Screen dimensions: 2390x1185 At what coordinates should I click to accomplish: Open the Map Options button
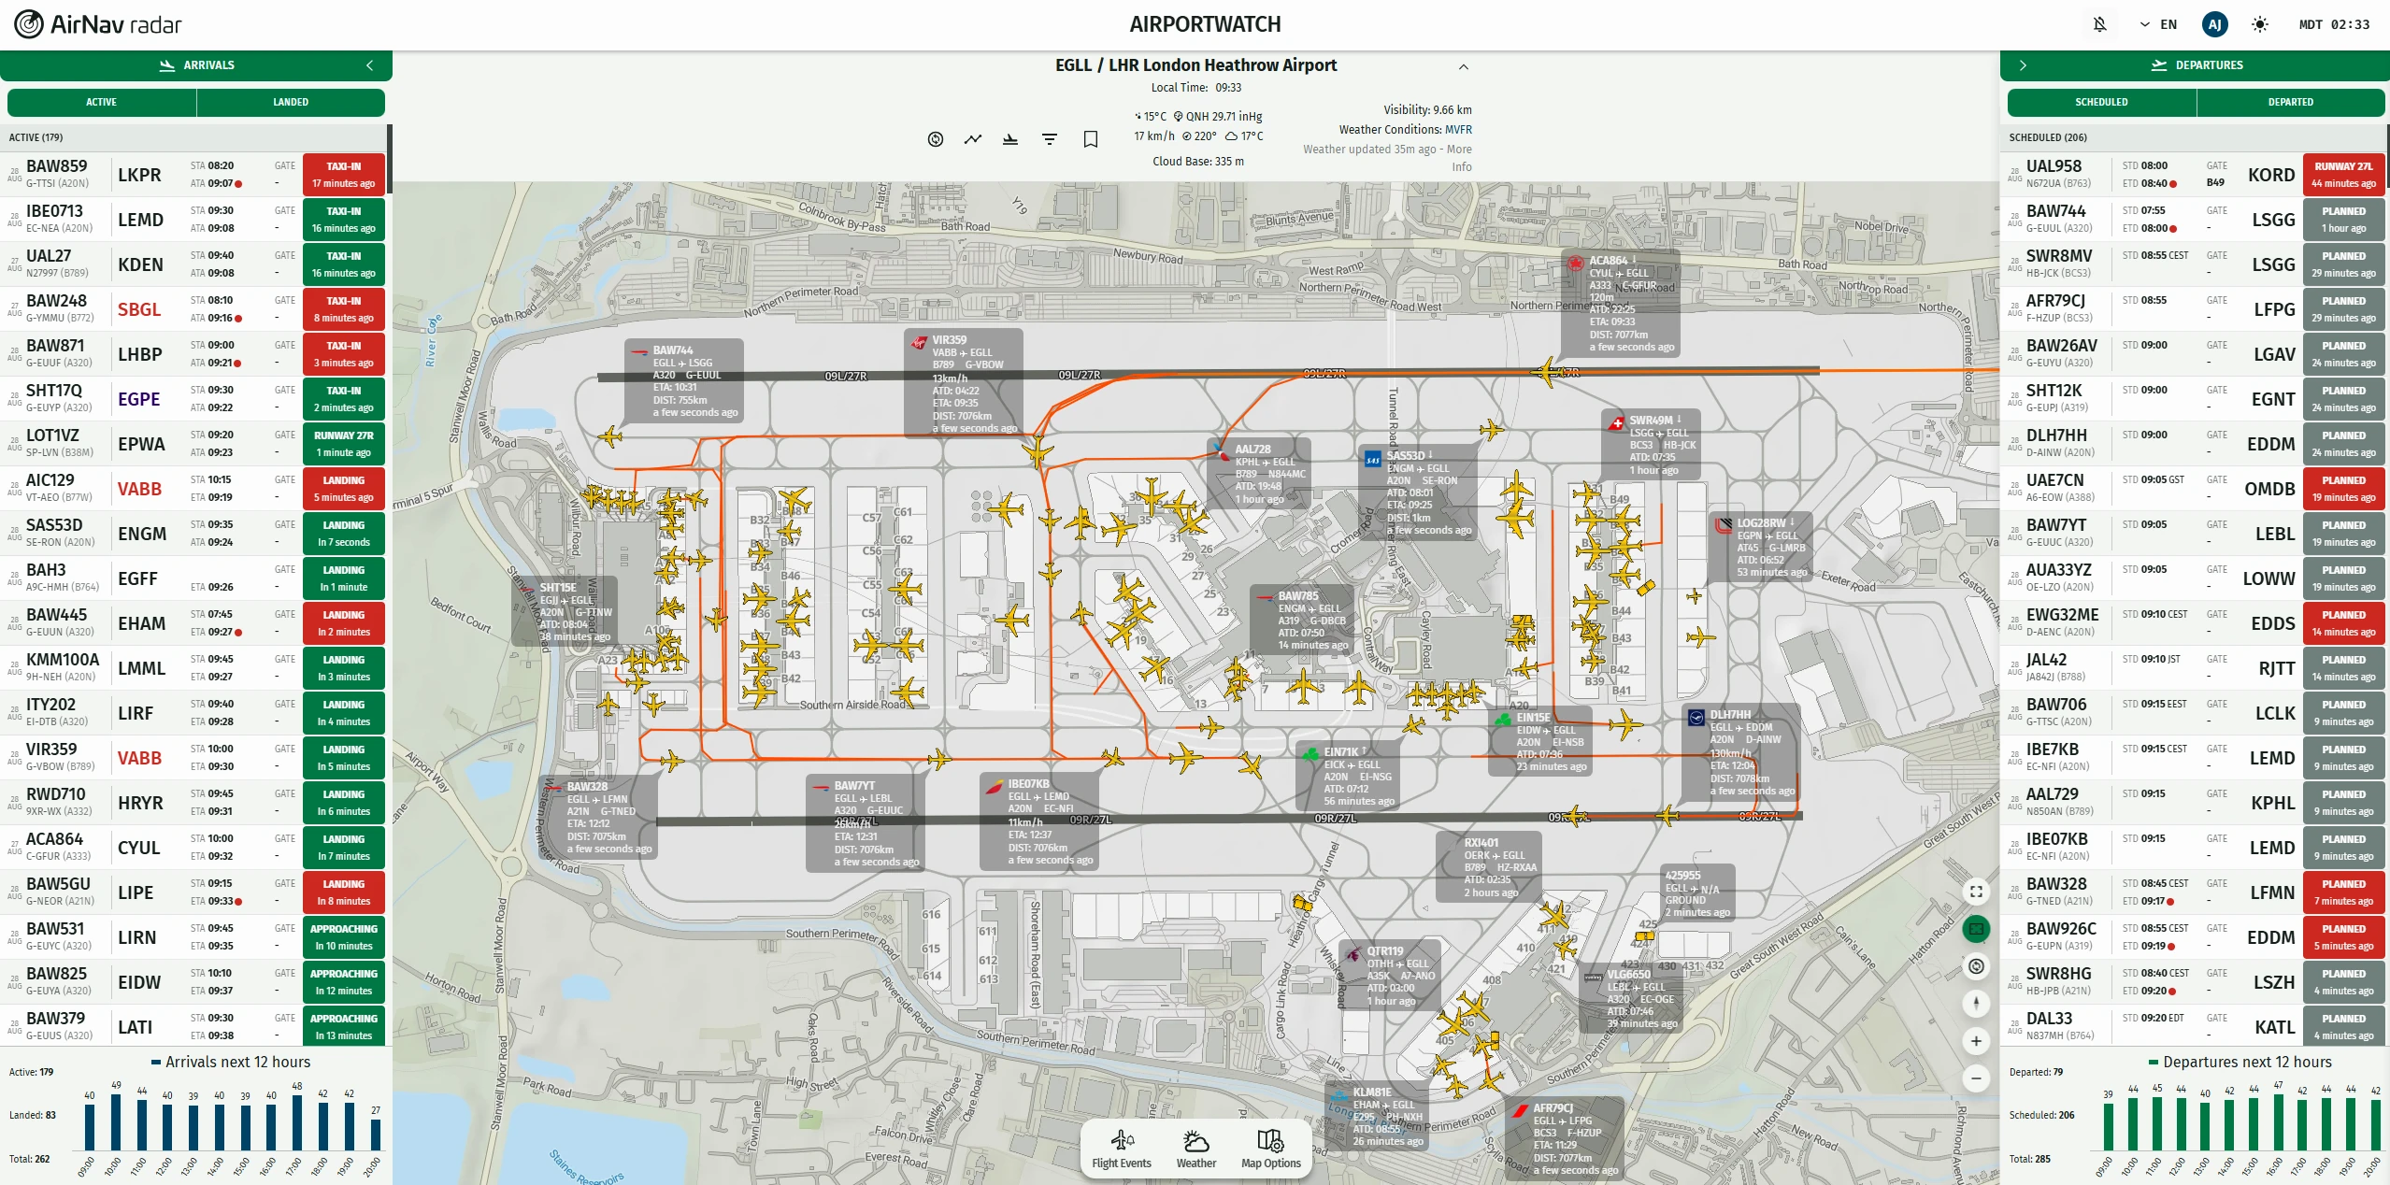point(1271,1149)
